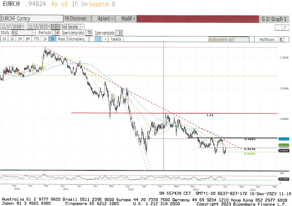
Task: Click the Ipervenduto value field 30
Action: 119,33
